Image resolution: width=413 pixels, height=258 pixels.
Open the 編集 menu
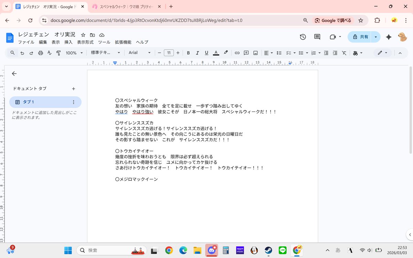point(43,42)
